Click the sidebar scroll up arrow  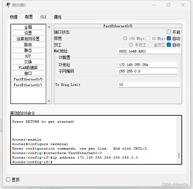(x=49, y=27)
